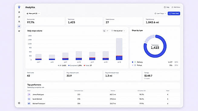Click the 1,423 total in donut center
Screen dimensions: 198x111
click(x=155, y=48)
